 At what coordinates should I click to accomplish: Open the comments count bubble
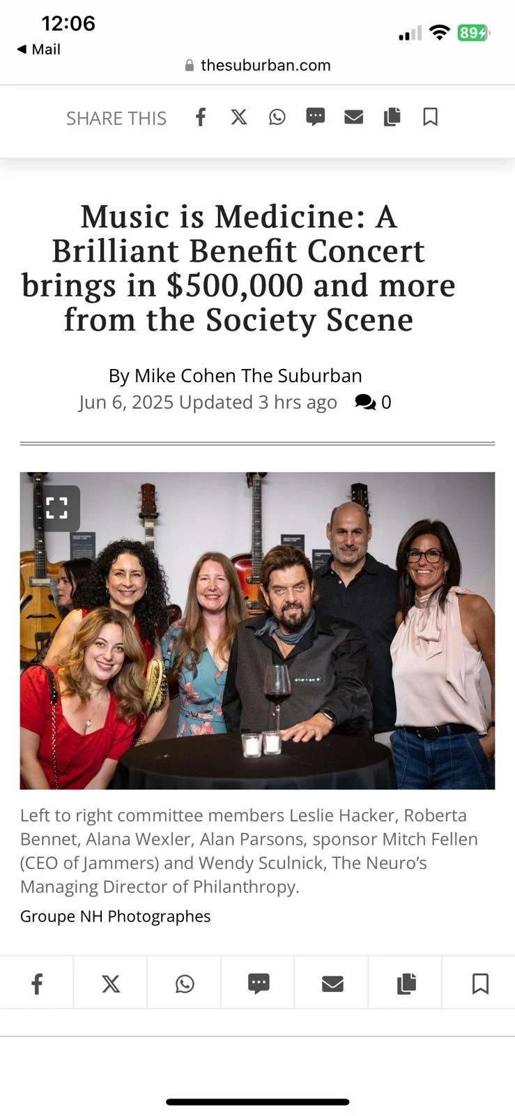(373, 402)
